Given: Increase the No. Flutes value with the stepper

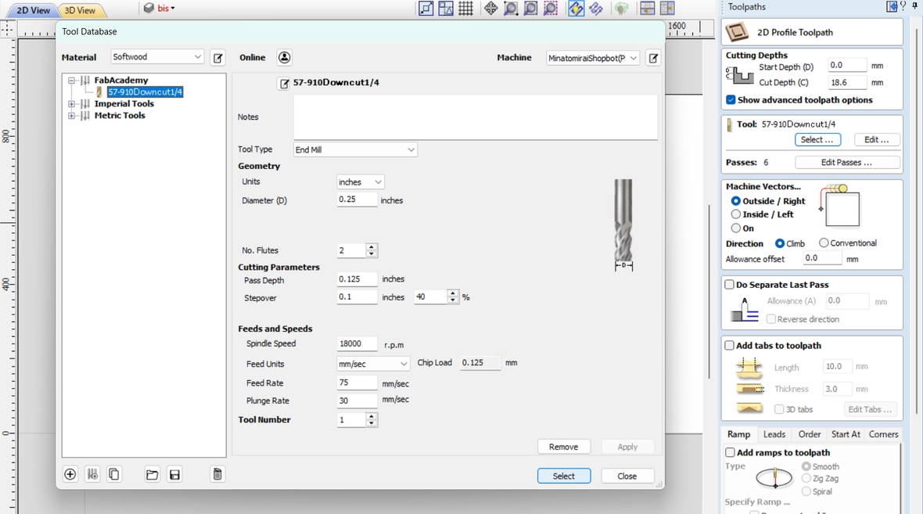Looking at the screenshot, I should (x=371, y=246).
